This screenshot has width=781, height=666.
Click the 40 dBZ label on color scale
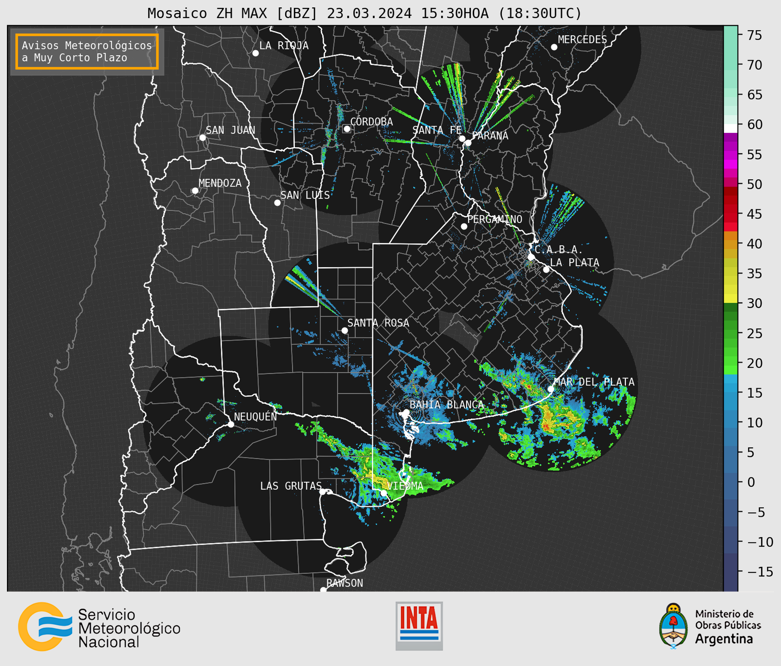tap(754, 244)
